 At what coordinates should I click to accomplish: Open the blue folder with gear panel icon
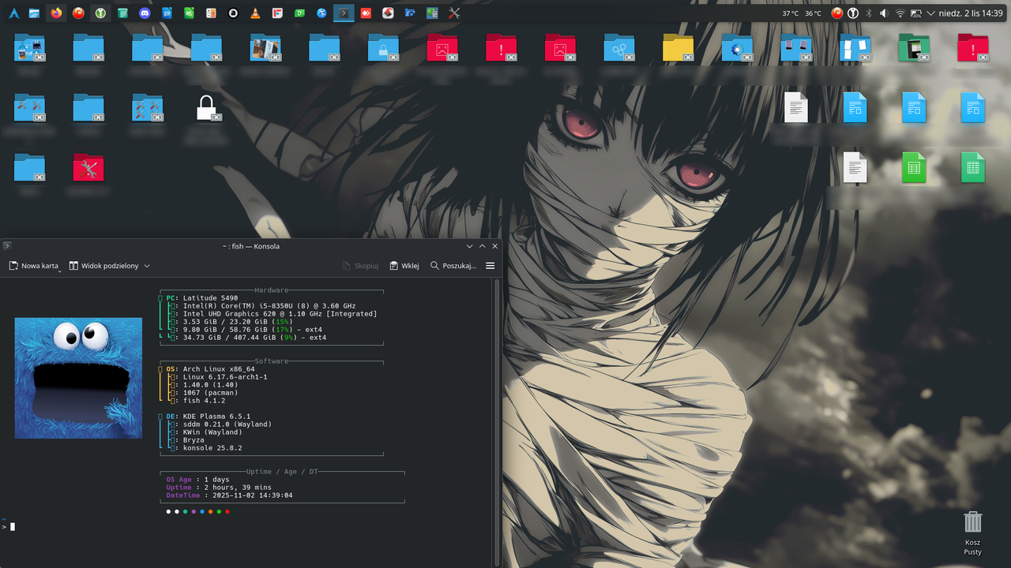pyautogui.click(x=410, y=13)
